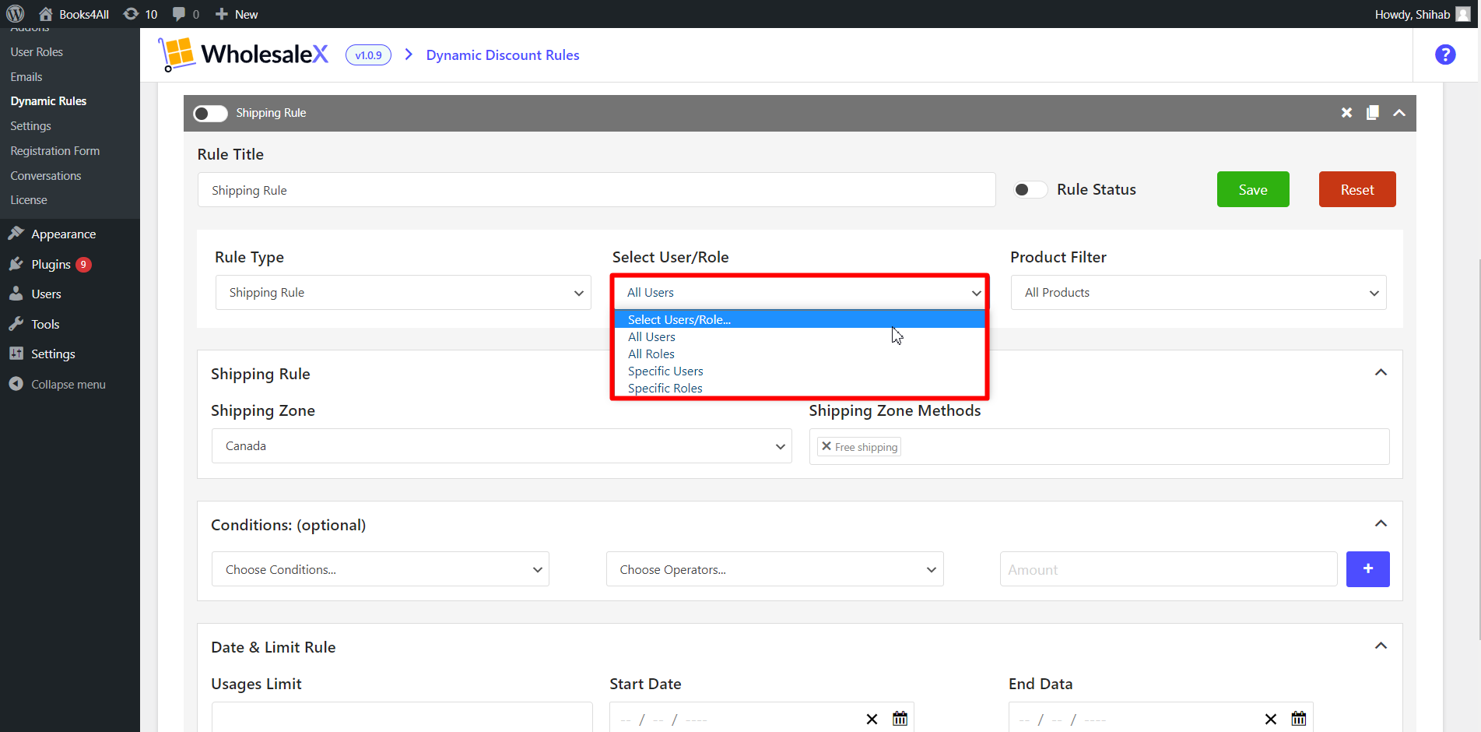The width and height of the screenshot is (1481, 732).
Task: Delete the Shipping Rule with the X icon
Action: click(1346, 113)
